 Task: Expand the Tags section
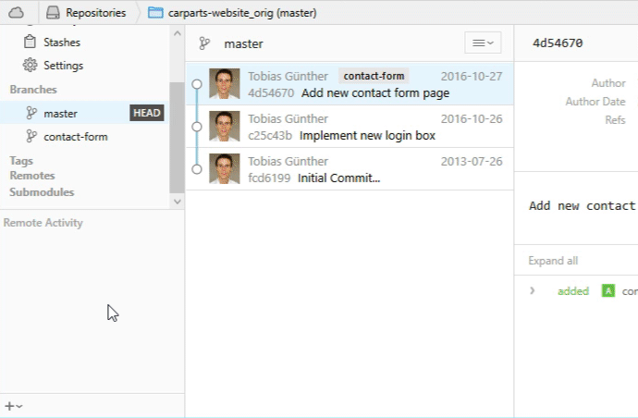pyautogui.click(x=21, y=160)
